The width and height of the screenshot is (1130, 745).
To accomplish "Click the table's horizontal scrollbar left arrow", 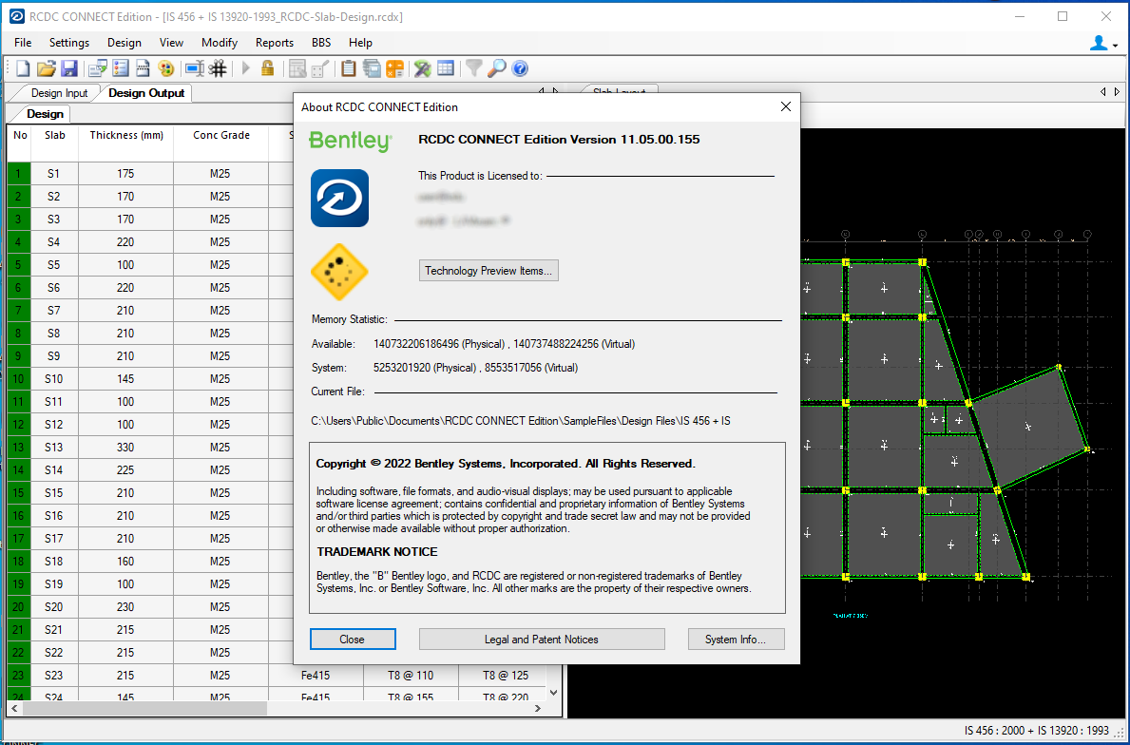I will pos(14,708).
